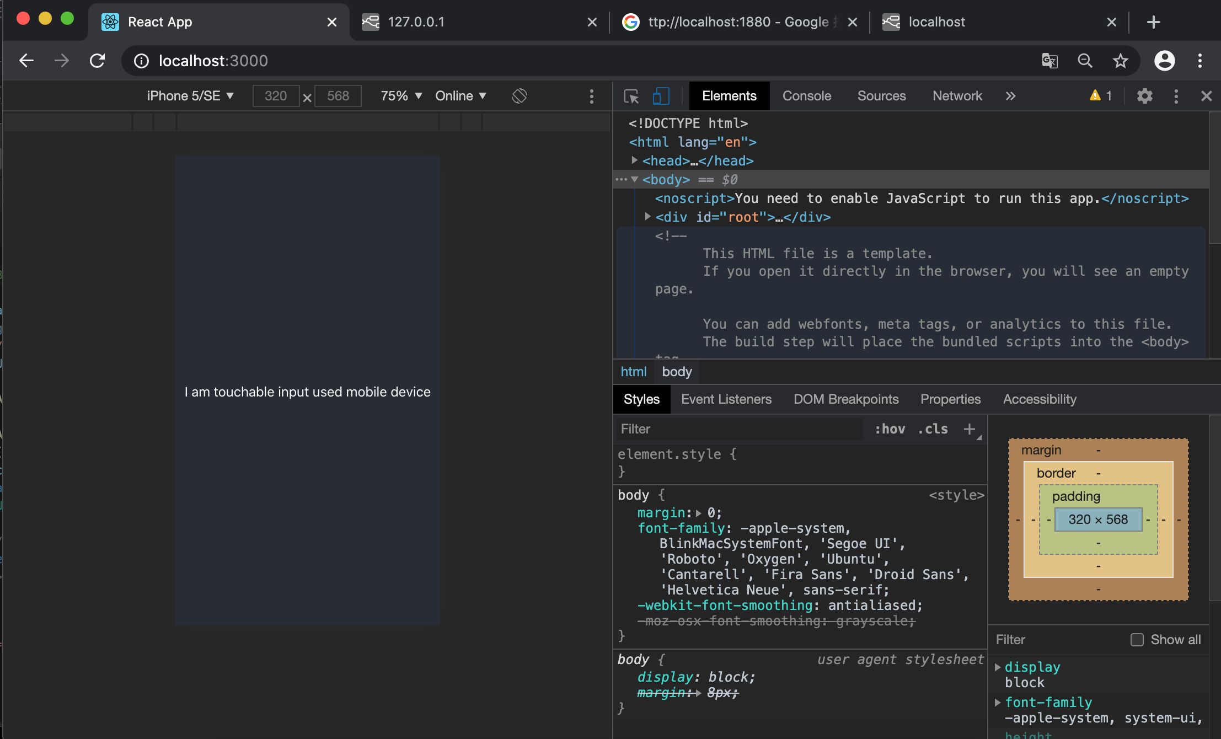Expand the head element in DOM tree
The height and width of the screenshot is (739, 1221).
(634, 160)
